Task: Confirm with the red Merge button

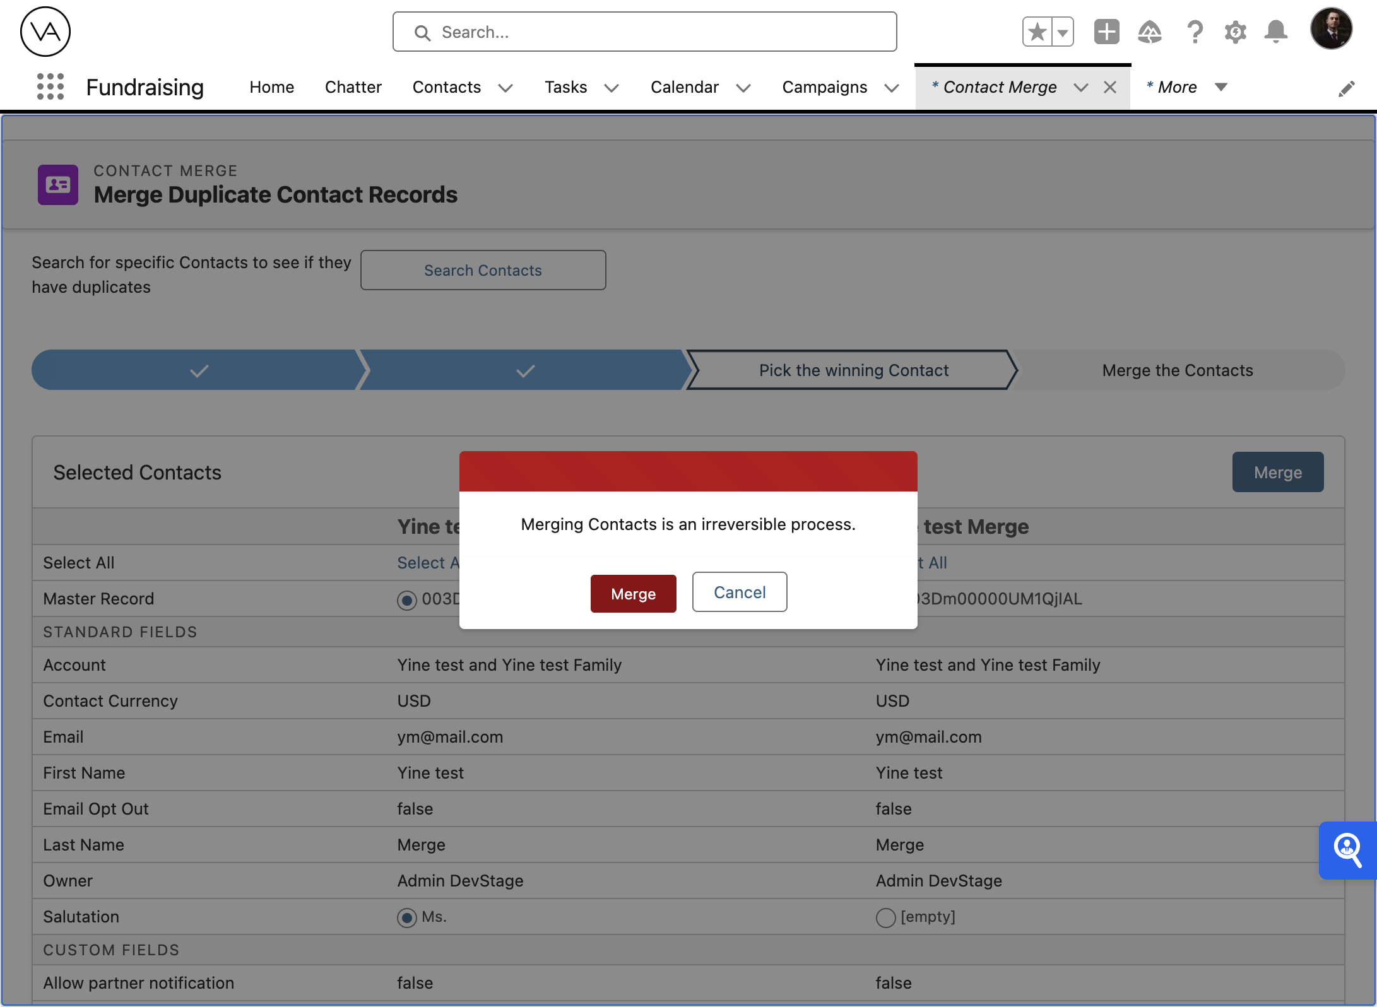Action: (633, 594)
